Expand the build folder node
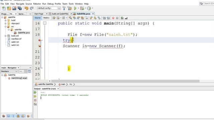Image resolution: width=214 pixels, height=120 pixels. [x=5, y=20]
